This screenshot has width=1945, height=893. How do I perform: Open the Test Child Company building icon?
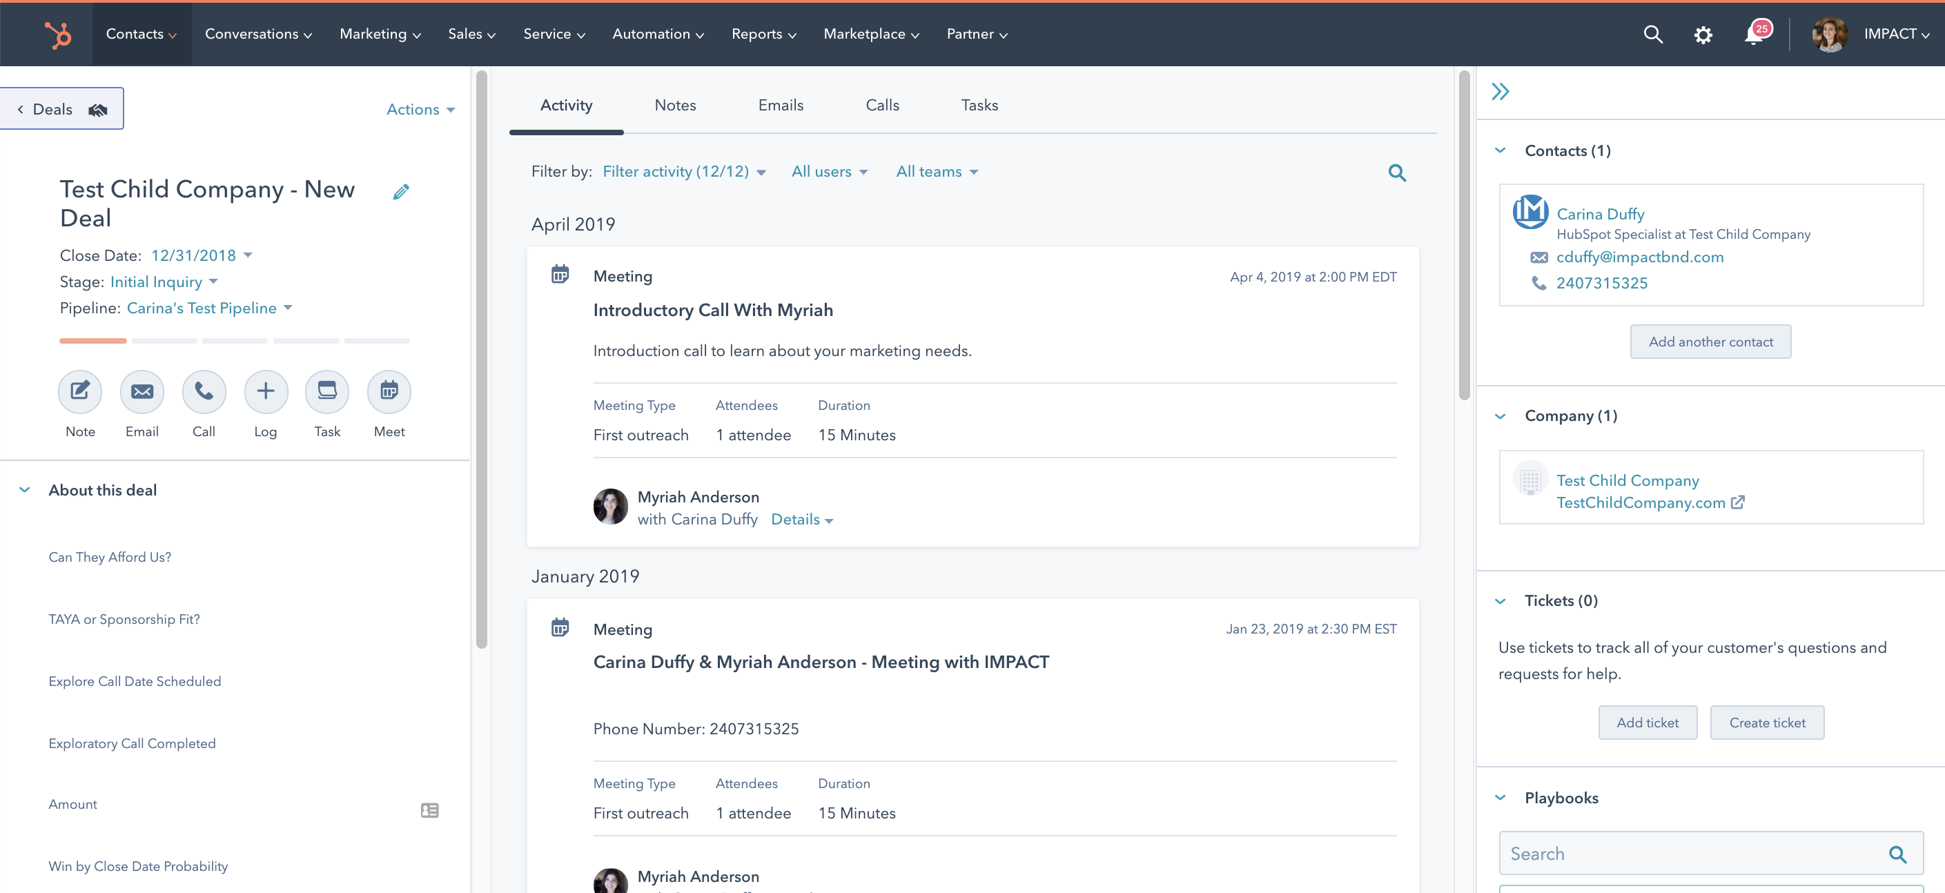coord(1530,478)
